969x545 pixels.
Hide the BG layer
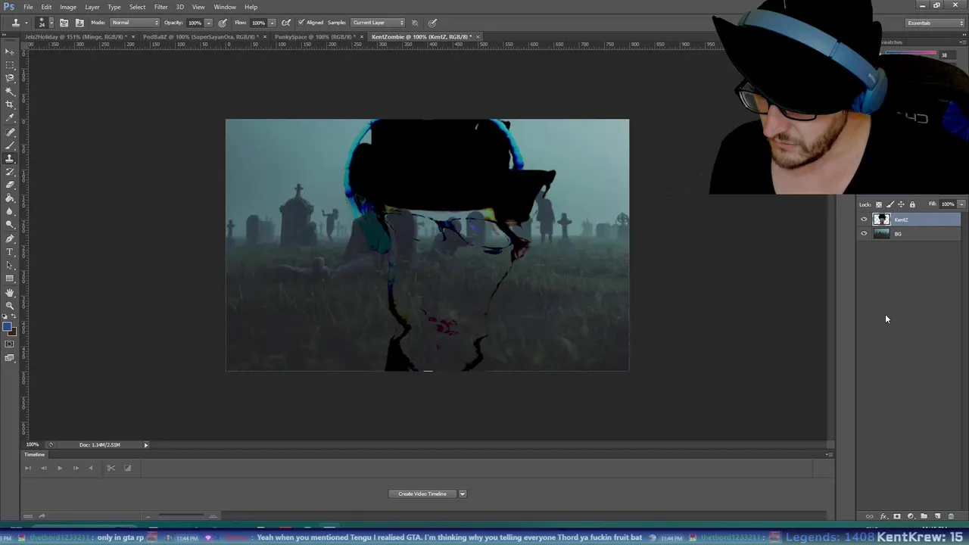[864, 233]
